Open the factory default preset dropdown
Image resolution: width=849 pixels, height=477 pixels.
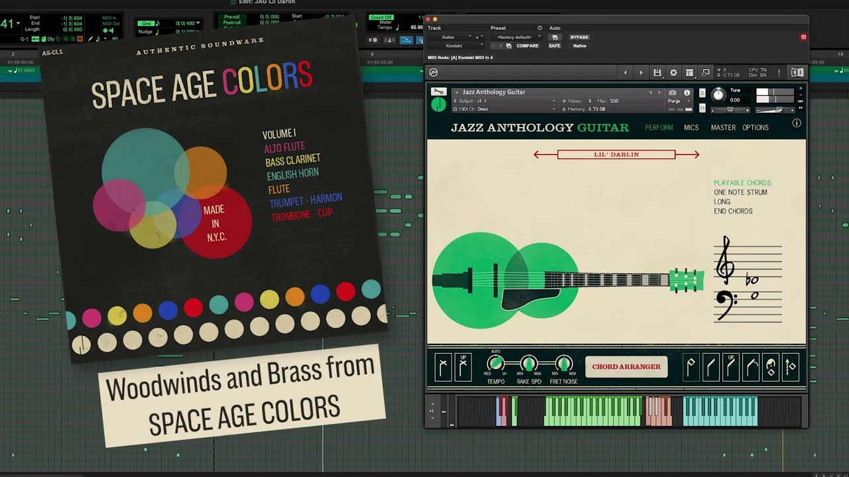pyautogui.click(x=516, y=37)
